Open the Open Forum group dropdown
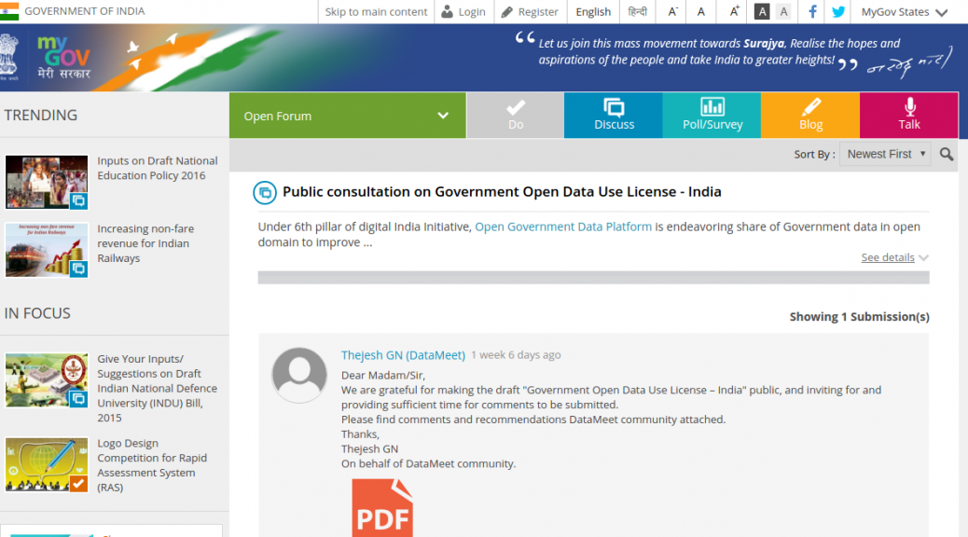968x537 pixels. click(348, 116)
